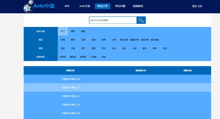This screenshot has width=220, height=119.
Task: Click the 登录 link
Action: click(x=194, y=6)
